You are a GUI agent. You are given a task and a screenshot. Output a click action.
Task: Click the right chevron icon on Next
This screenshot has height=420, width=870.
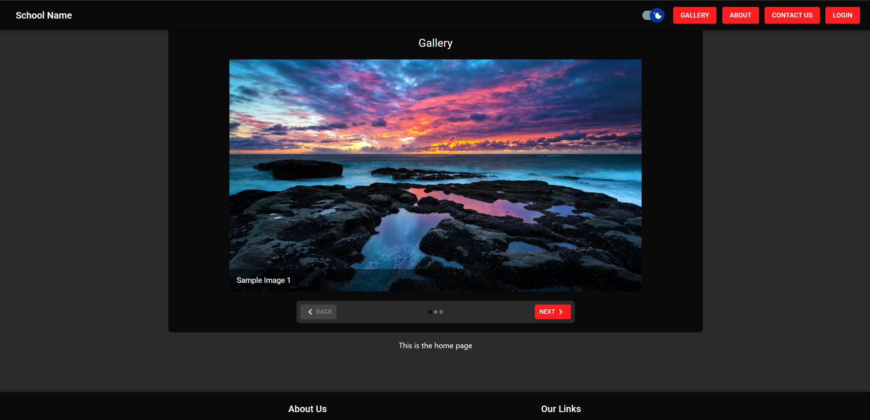tap(561, 312)
